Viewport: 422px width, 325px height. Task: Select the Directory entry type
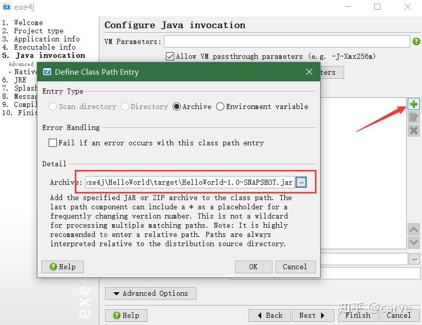(x=124, y=106)
